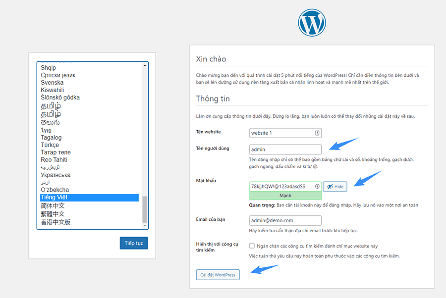Choose Svenska from the language list
The height and width of the screenshot is (298, 446).
pyautogui.click(x=52, y=83)
